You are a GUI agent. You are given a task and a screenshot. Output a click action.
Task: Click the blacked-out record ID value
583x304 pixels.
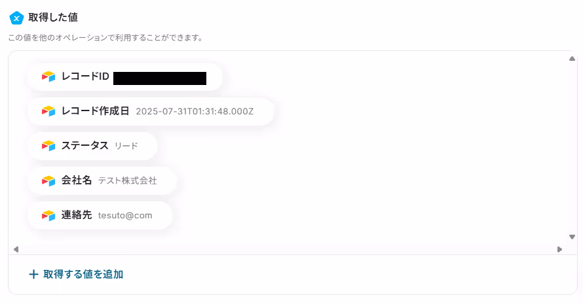pos(160,78)
